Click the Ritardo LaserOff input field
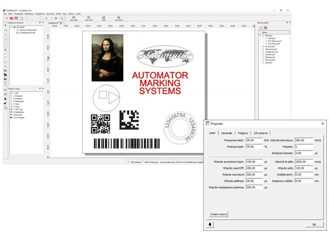The image size is (329, 237). tap(254, 168)
